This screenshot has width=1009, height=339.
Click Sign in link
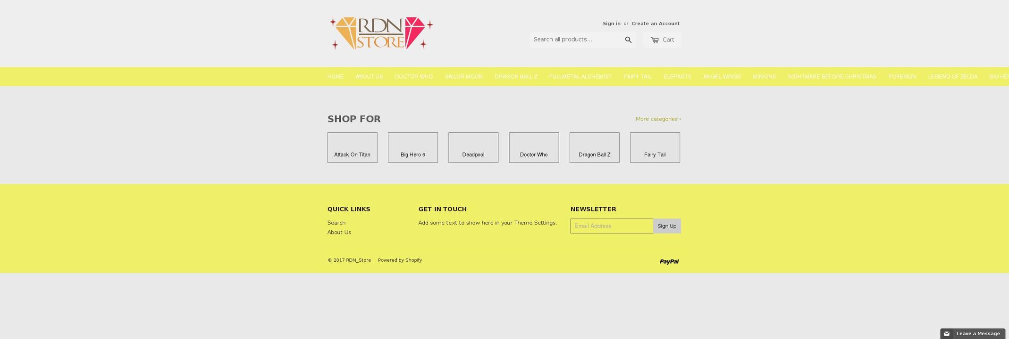(612, 24)
